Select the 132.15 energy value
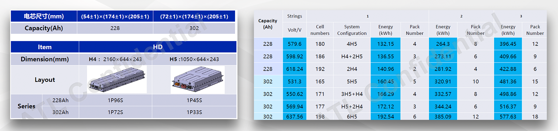This screenshot has height=131, width=558. (x=385, y=44)
